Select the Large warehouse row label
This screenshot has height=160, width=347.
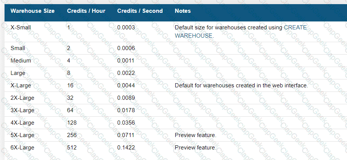[18, 73]
